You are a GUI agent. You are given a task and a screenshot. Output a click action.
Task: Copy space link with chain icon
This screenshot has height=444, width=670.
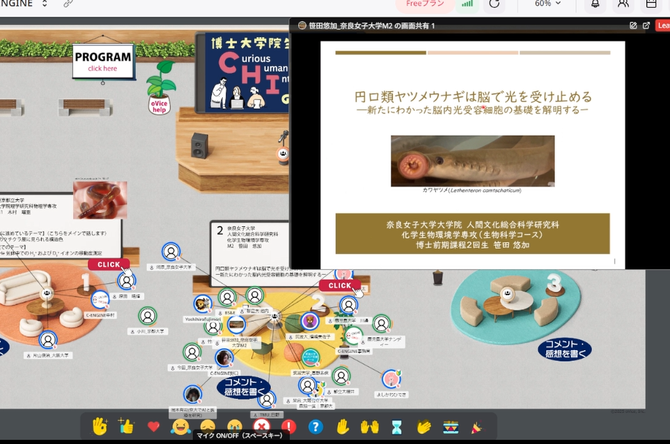point(68,4)
